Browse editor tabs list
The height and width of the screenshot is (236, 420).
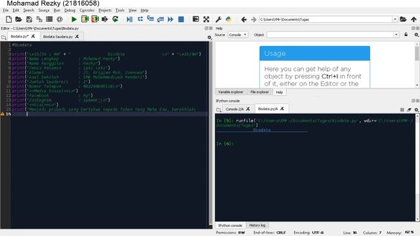pyautogui.click(x=4, y=37)
